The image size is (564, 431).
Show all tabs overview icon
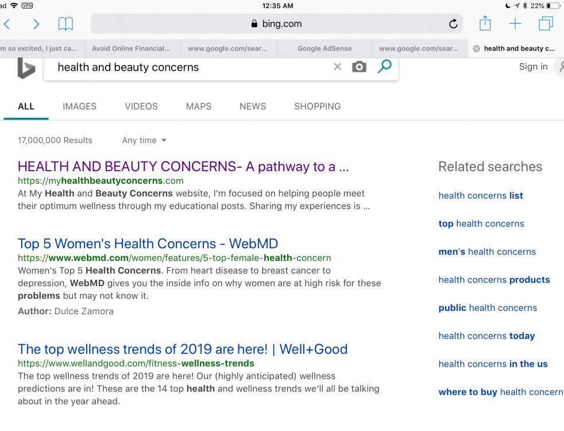pos(546,24)
